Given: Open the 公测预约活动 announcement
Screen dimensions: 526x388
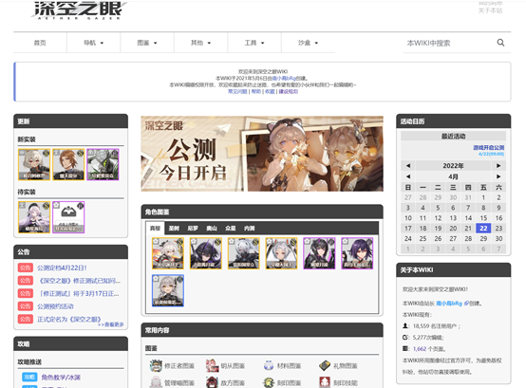Looking at the screenshot, I should click(55, 306).
